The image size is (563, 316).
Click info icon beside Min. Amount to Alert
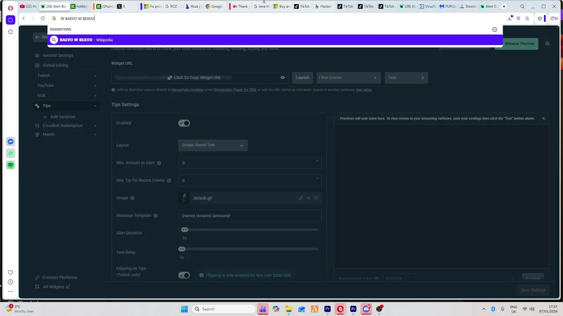[159, 163]
